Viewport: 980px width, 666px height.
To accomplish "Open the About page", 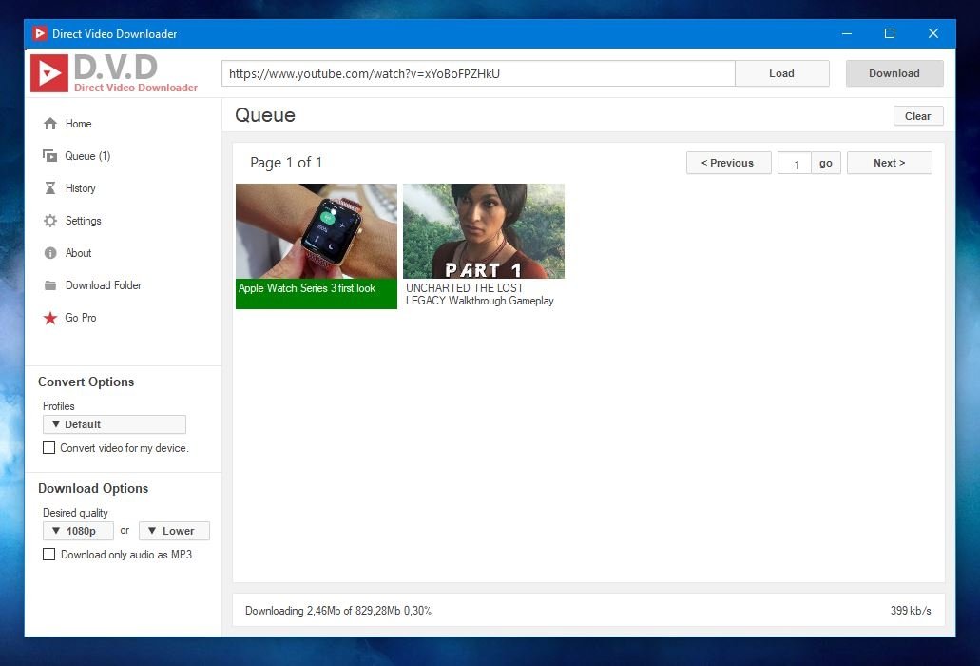I will [78, 253].
